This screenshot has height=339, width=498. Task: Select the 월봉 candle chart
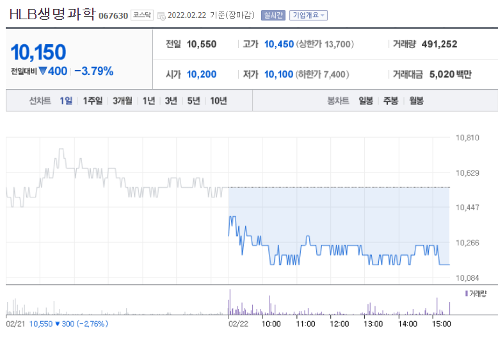pos(416,101)
